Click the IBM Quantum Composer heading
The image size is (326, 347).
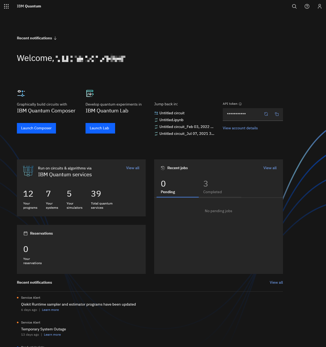coord(46,111)
